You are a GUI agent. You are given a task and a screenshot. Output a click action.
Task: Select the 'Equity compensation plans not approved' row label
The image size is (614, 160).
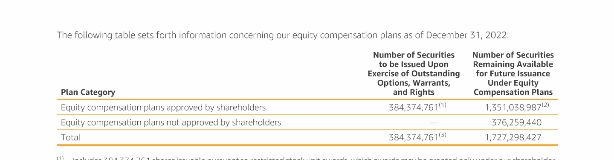(x=171, y=122)
